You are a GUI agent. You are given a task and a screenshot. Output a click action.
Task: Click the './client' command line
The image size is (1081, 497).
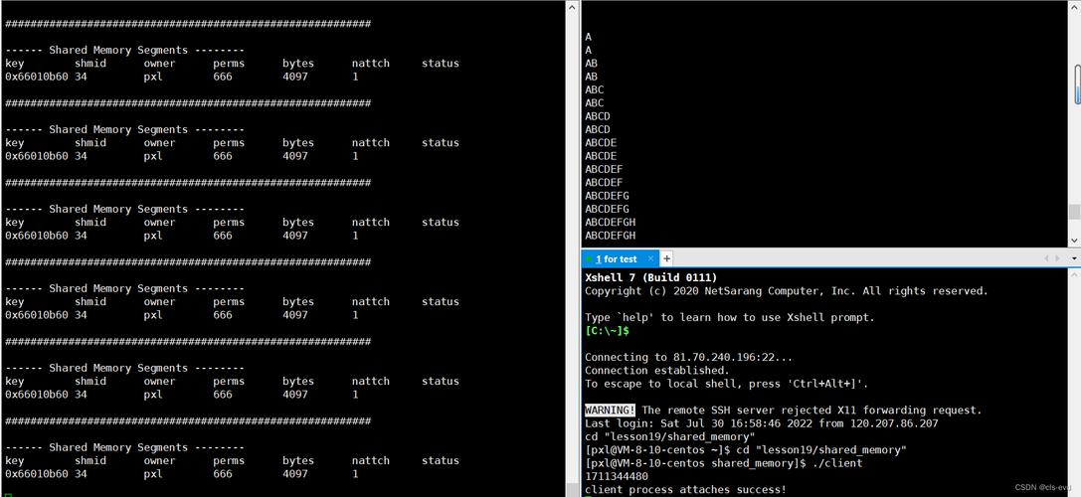click(x=723, y=463)
